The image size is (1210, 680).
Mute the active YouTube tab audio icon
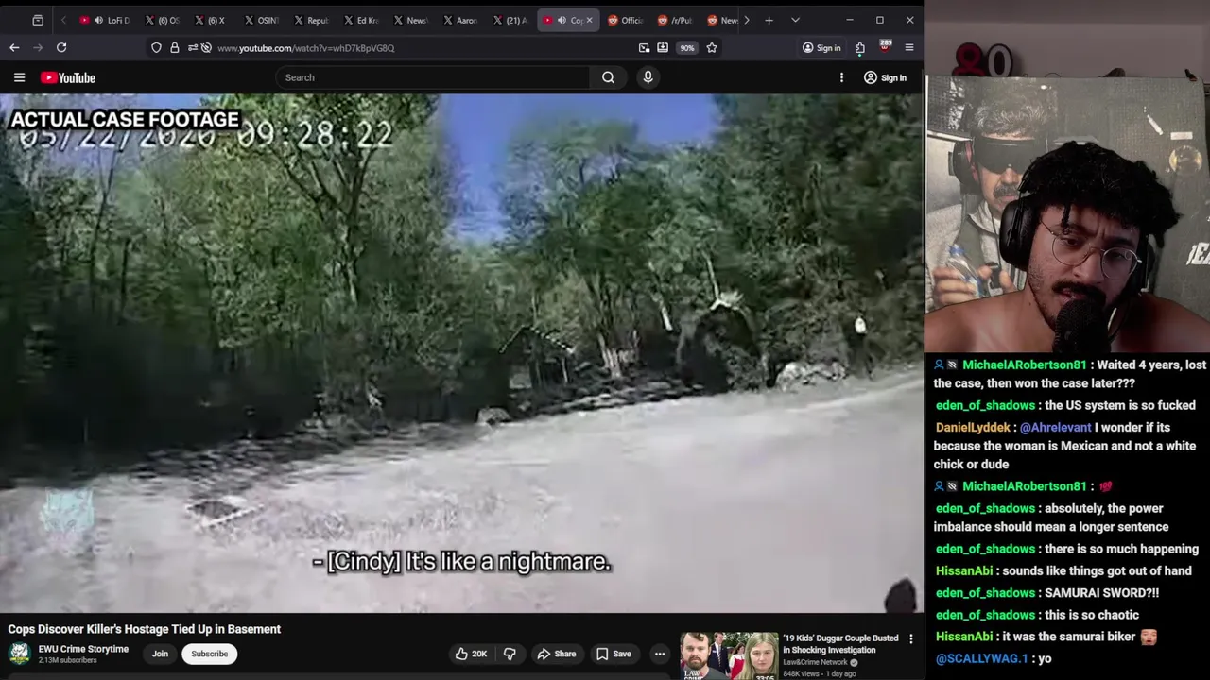[x=562, y=20]
